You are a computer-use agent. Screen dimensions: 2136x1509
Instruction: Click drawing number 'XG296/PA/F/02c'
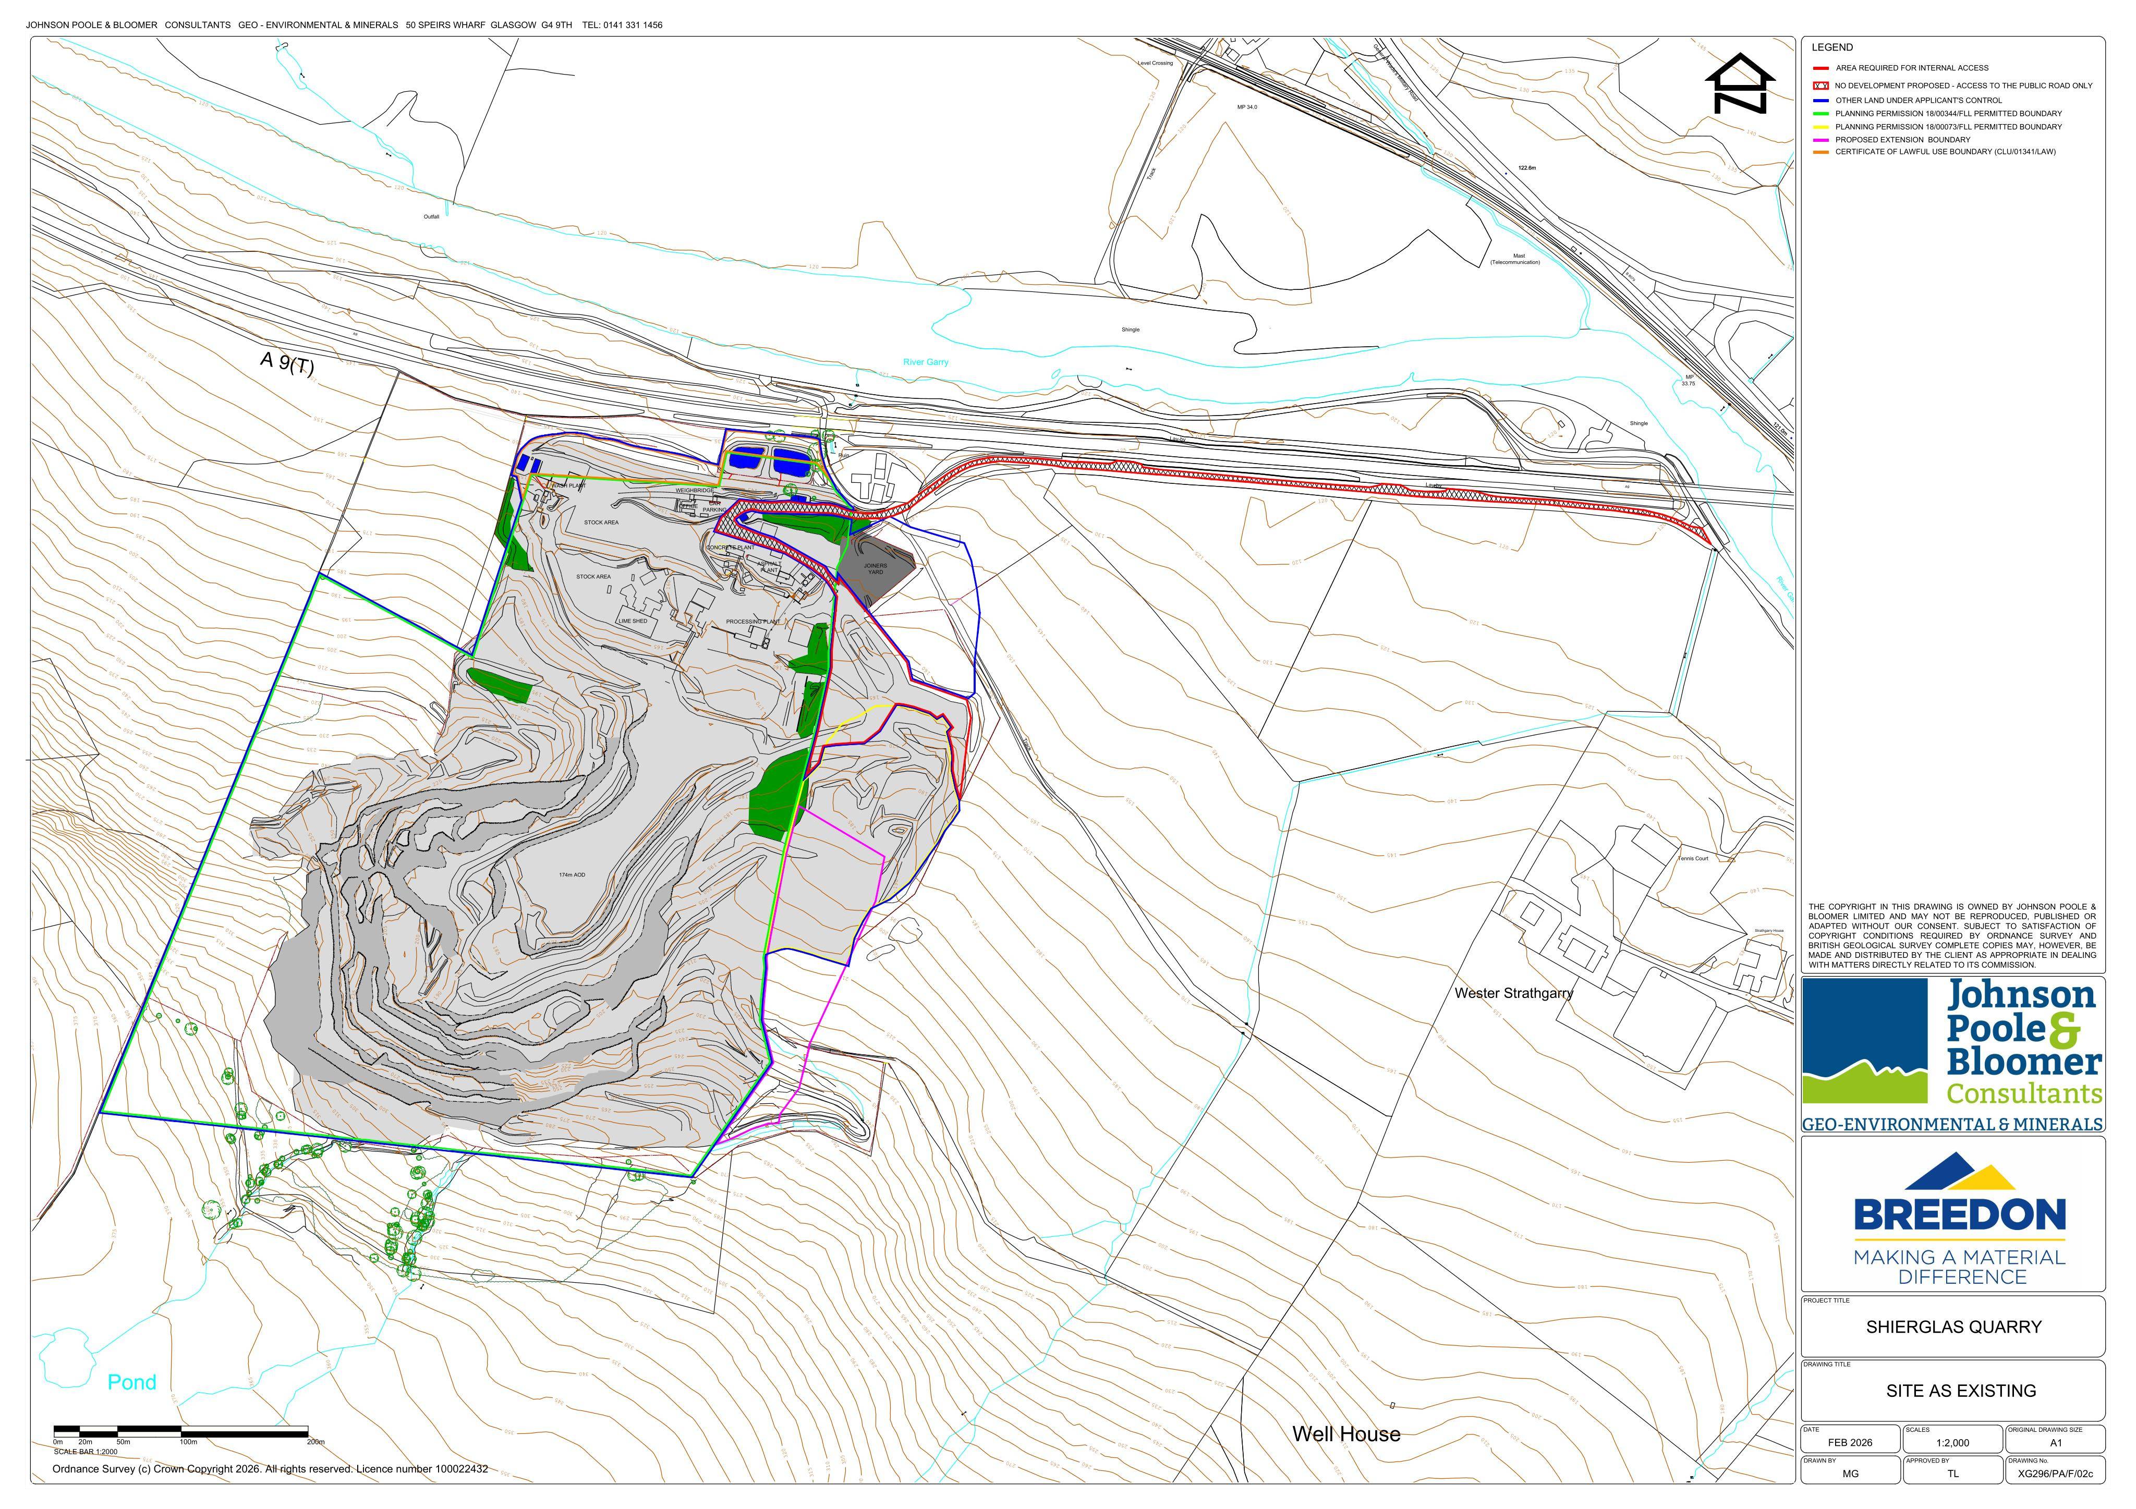click(2056, 1474)
